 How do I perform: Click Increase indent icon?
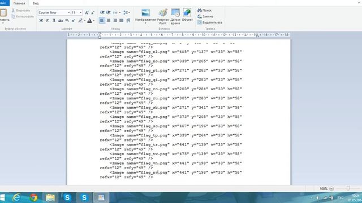[108, 12]
